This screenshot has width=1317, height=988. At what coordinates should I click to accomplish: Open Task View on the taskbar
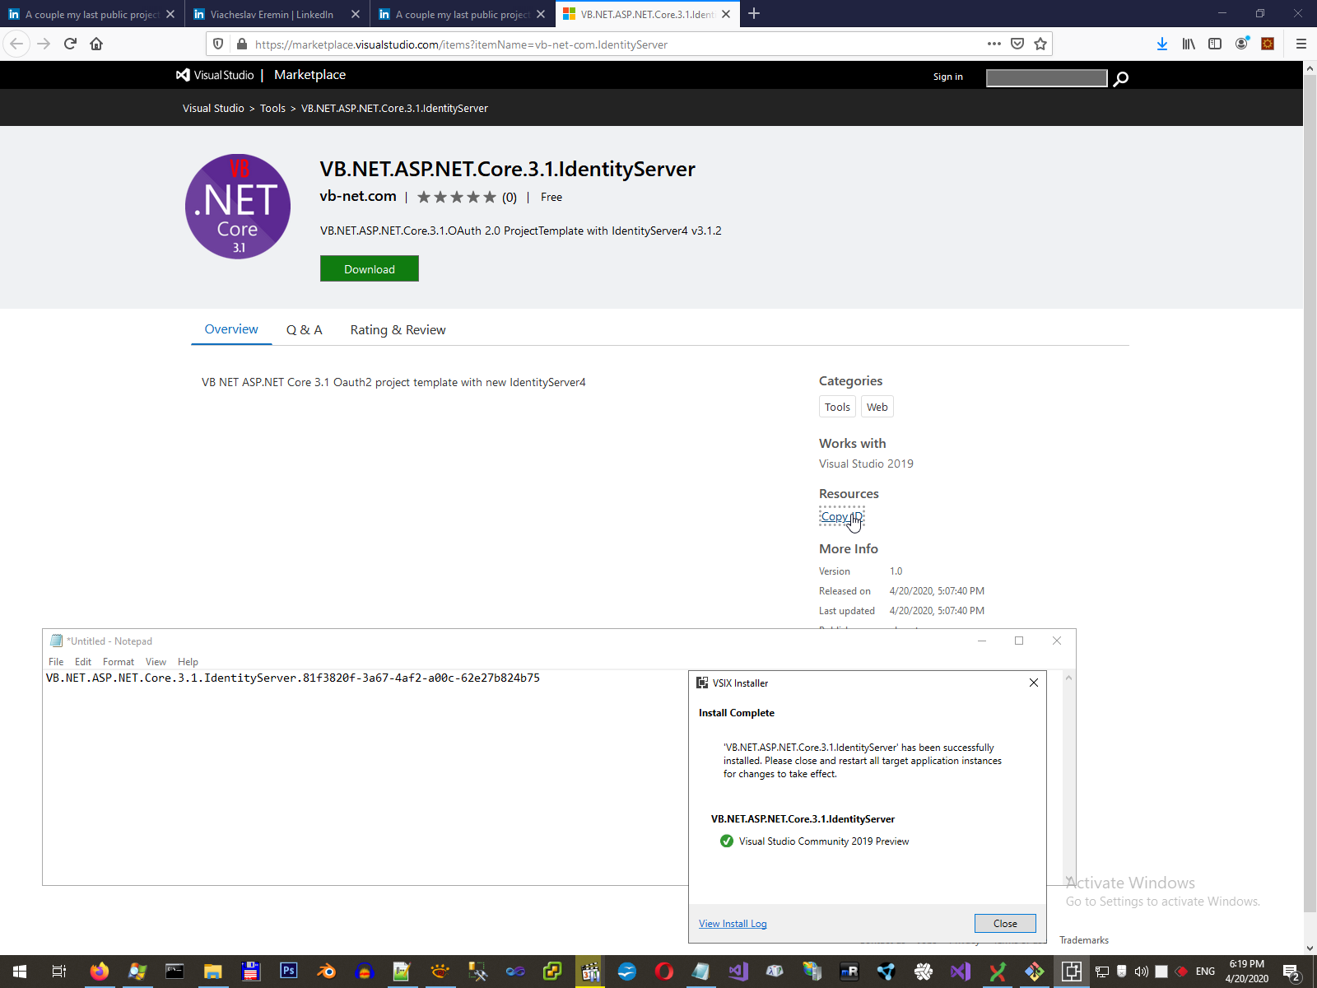pos(59,972)
